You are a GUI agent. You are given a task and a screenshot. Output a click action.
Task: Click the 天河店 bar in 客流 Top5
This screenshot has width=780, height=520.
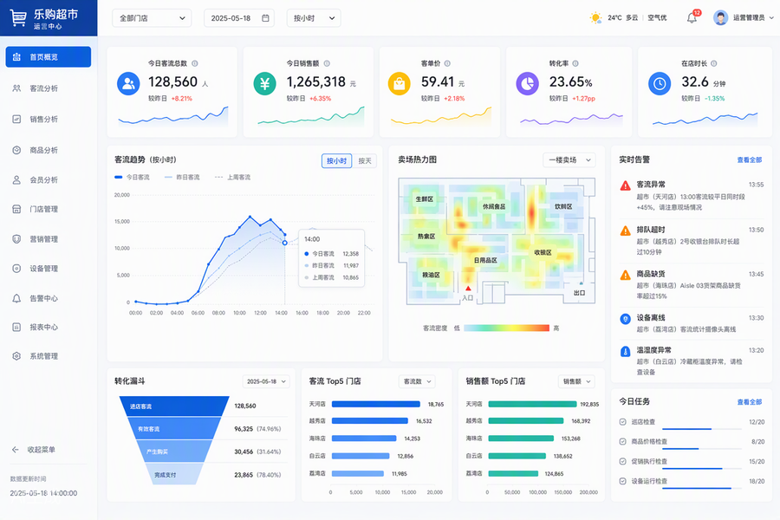(376, 405)
